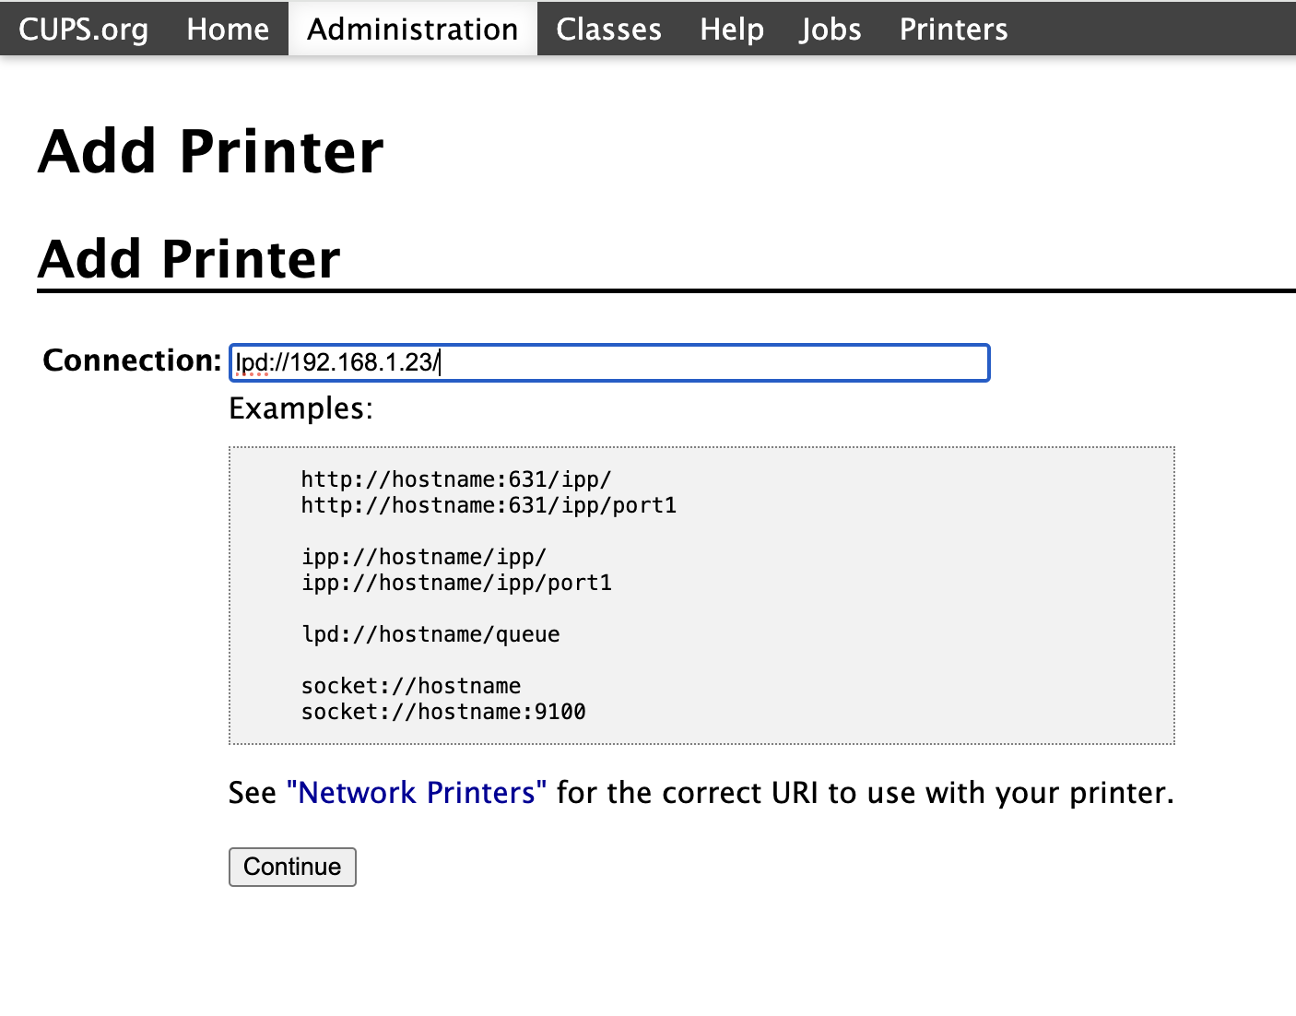Go to the Home tab
Image resolution: width=1296 pixels, height=1016 pixels.
click(228, 29)
